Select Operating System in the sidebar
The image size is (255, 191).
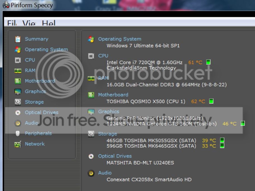coord(46,49)
